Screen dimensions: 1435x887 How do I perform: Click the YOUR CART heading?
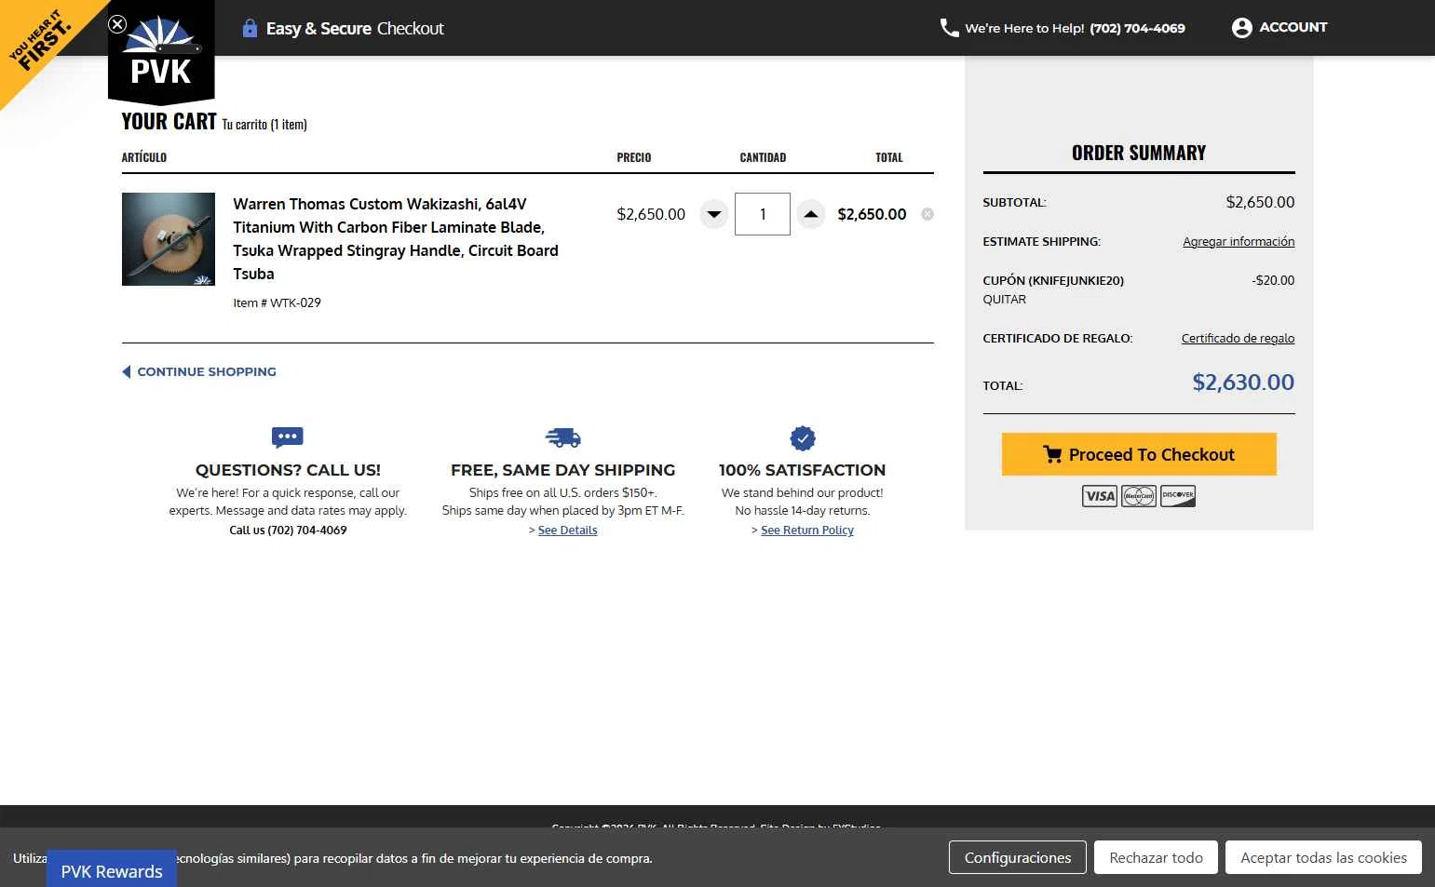[x=169, y=122]
